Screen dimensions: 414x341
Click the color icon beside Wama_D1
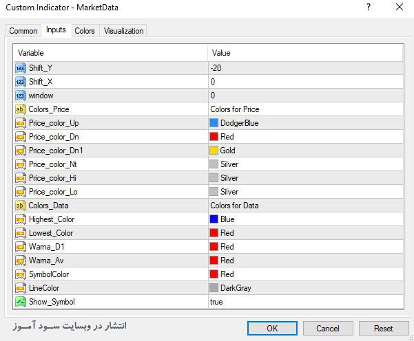[21, 247]
